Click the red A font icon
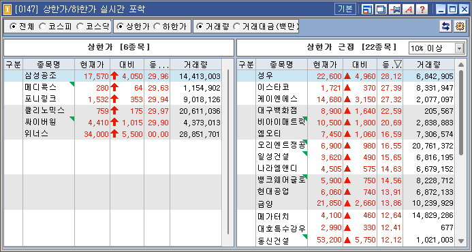Screen dimensions: 472x252 click(408, 10)
